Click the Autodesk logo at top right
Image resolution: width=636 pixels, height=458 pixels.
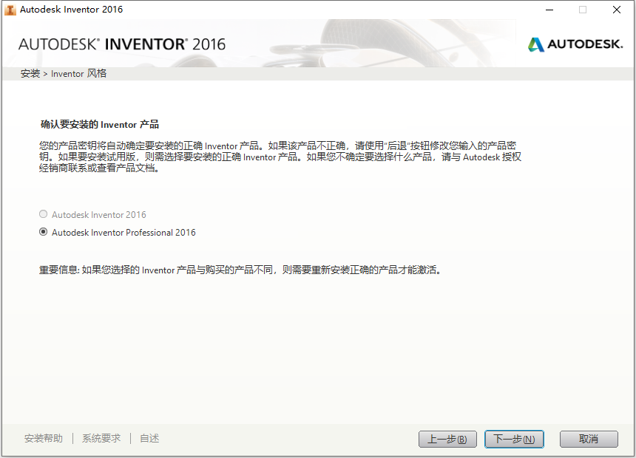point(575,44)
